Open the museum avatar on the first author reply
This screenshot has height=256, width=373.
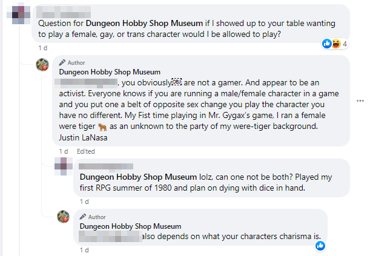point(43,65)
